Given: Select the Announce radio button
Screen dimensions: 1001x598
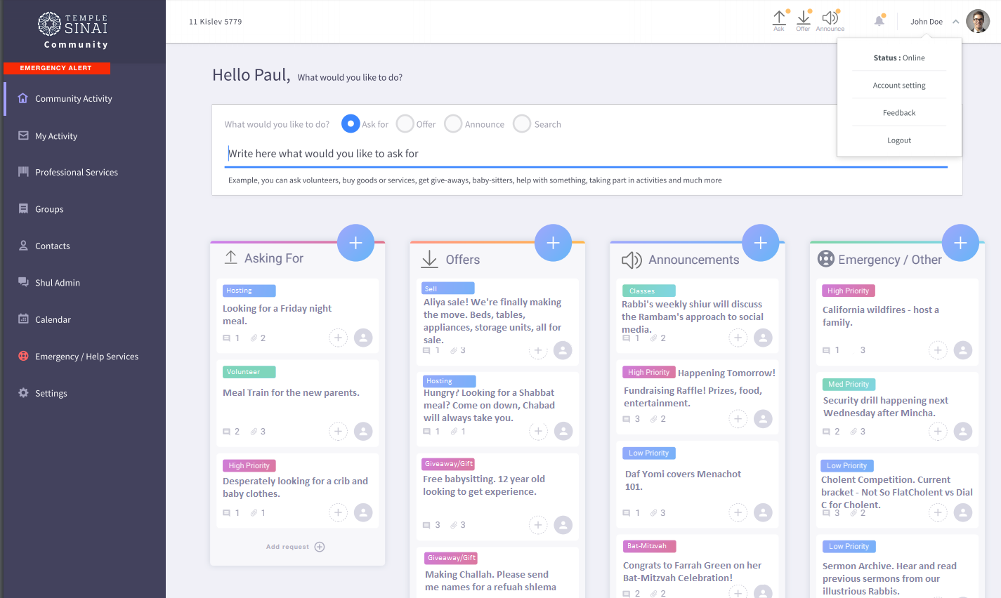Looking at the screenshot, I should click(x=453, y=124).
